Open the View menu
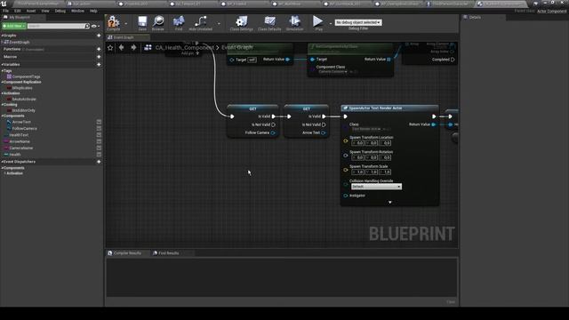This screenshot has height=320, width=569. [45, 11]
